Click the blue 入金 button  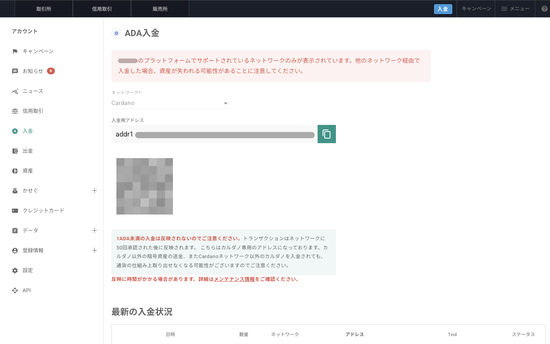click(443, 9)
